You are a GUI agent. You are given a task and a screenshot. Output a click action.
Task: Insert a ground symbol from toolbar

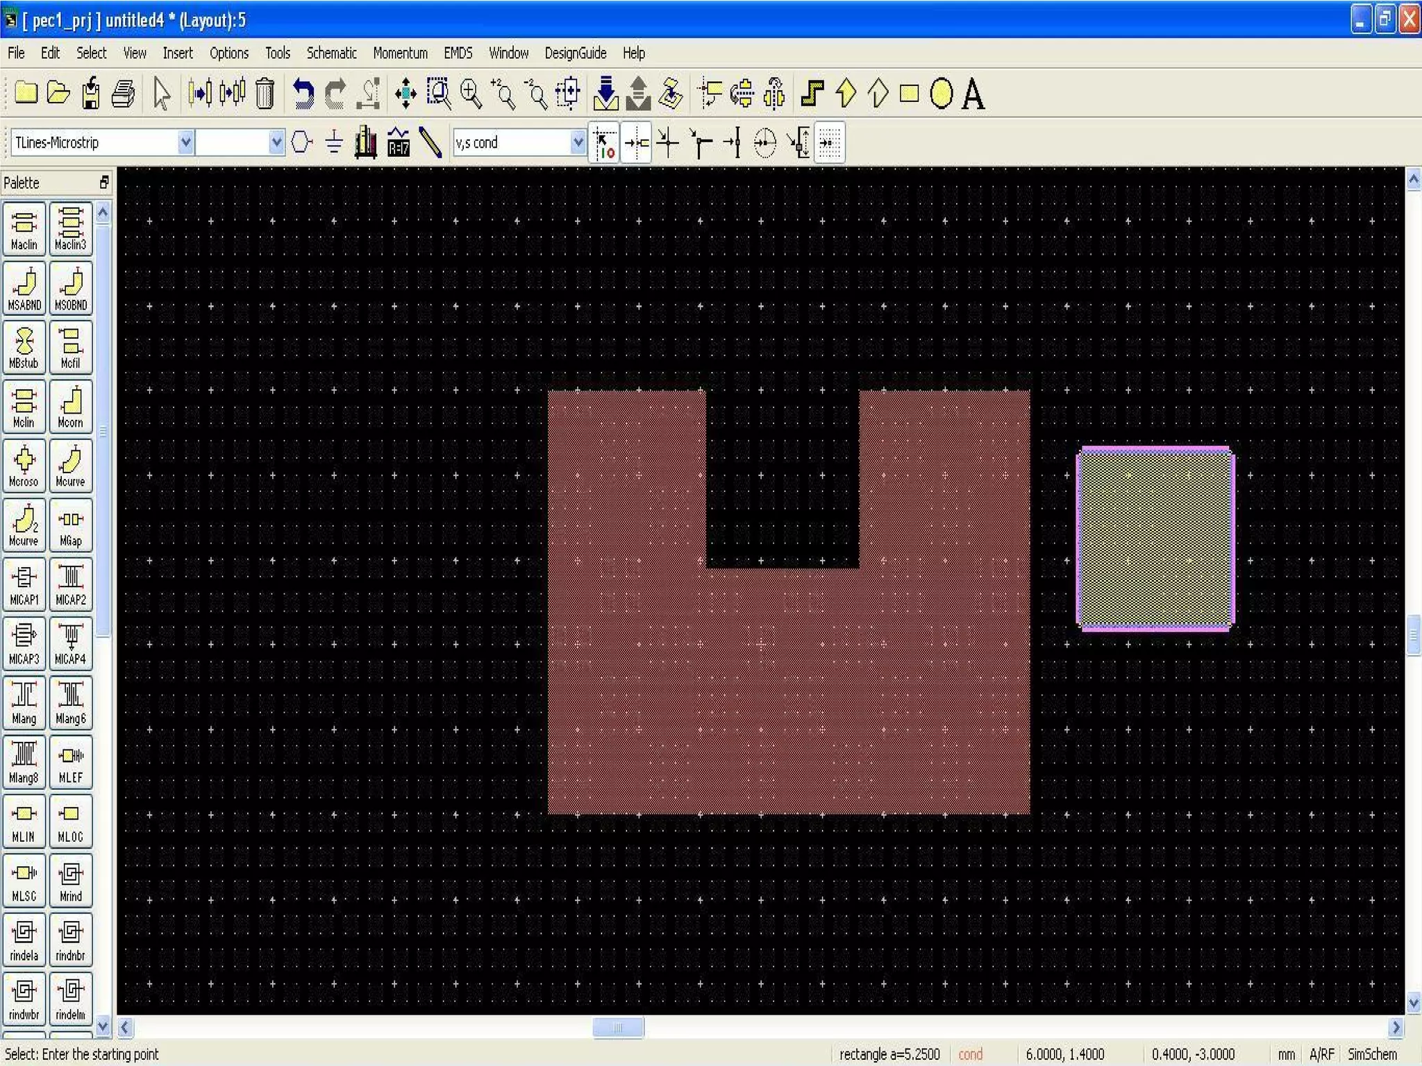pos(334,142)
